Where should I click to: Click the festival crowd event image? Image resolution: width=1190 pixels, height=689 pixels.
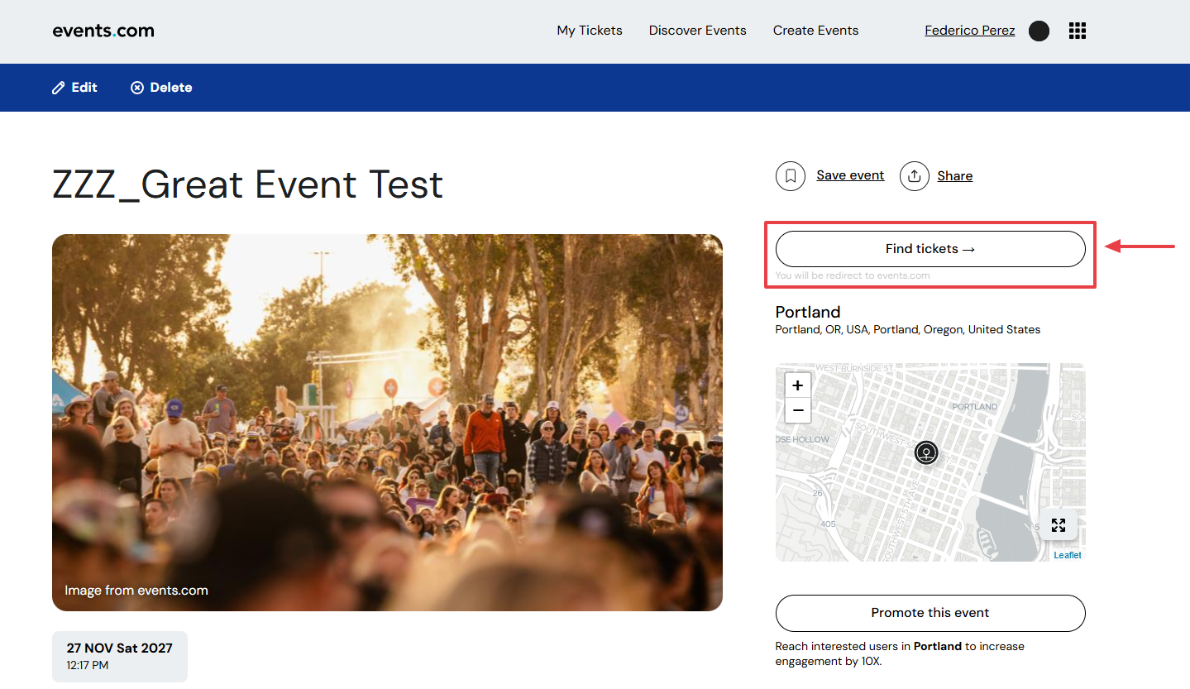[x=387, y=423]
